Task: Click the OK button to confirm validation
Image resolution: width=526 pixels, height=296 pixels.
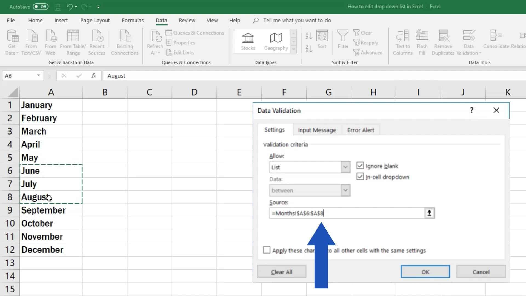Action: (425, 272)
